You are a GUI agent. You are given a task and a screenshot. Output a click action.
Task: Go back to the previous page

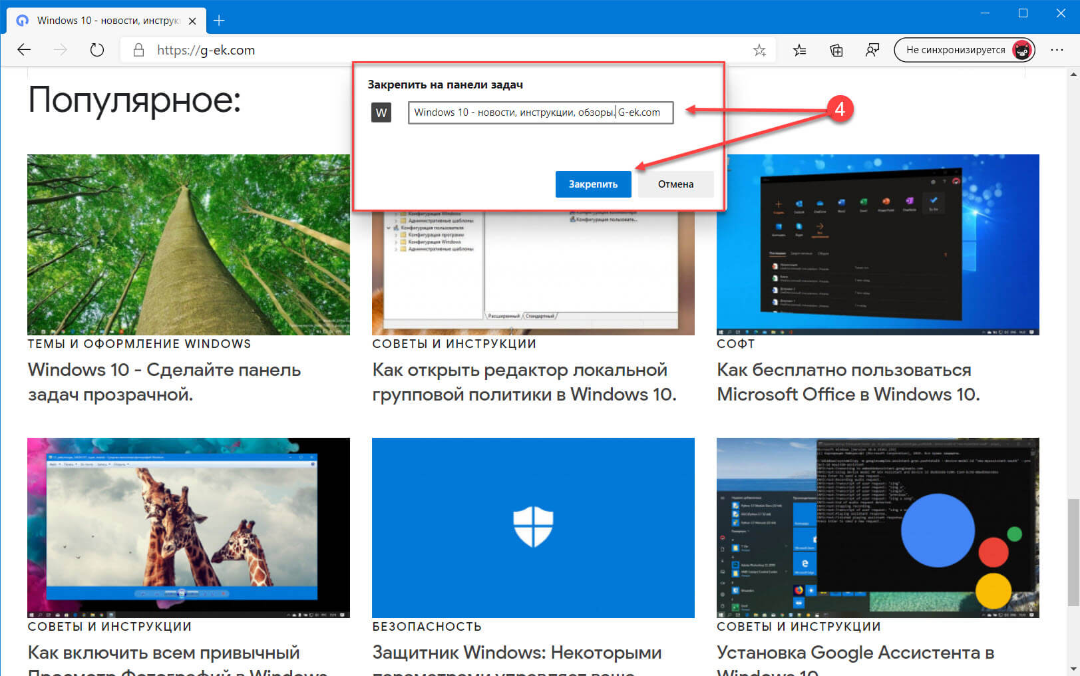24,50
